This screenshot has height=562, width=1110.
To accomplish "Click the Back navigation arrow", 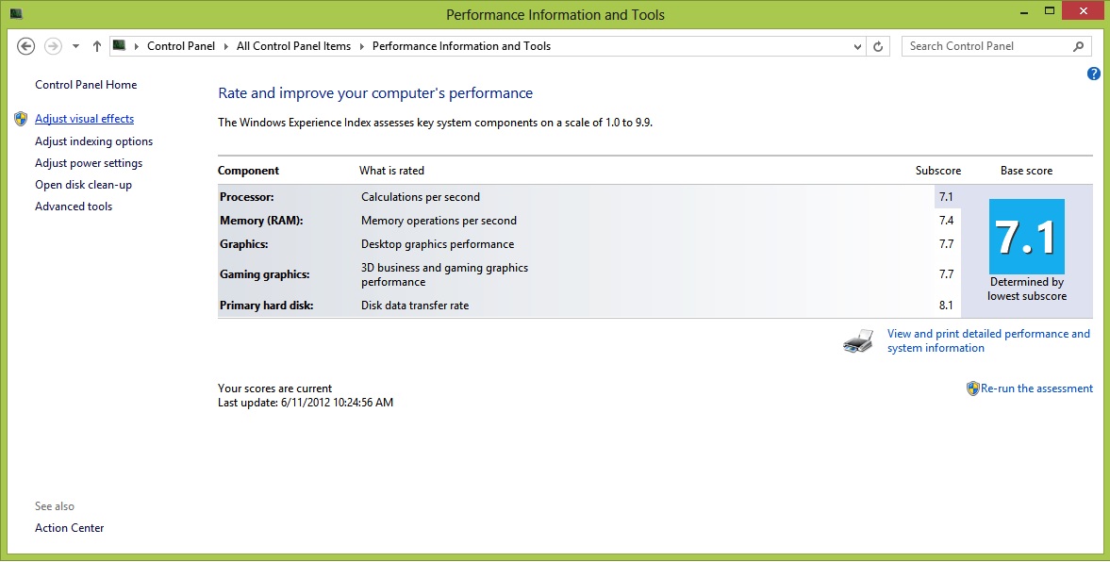I will [x=26, y=46].
